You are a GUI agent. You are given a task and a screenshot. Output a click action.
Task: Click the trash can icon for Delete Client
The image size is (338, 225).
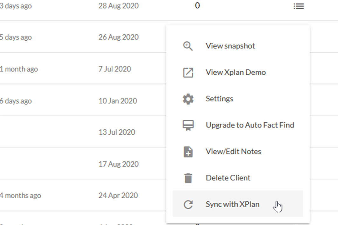tap(188, 178)
